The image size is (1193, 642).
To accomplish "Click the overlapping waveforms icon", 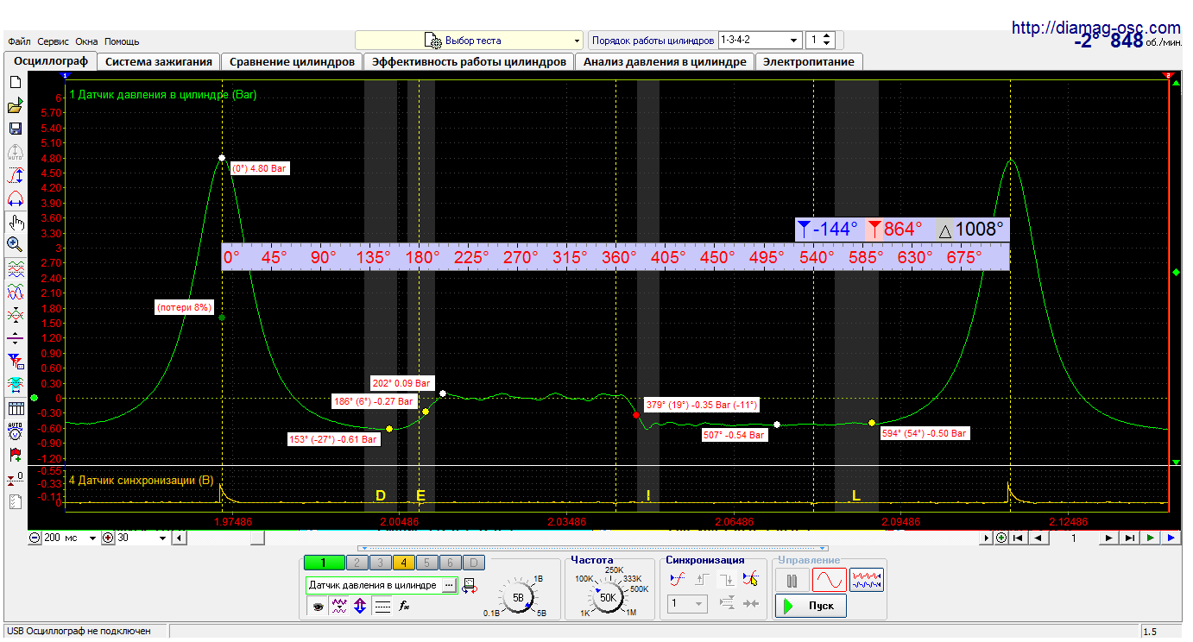I will (x=15, y=292).
